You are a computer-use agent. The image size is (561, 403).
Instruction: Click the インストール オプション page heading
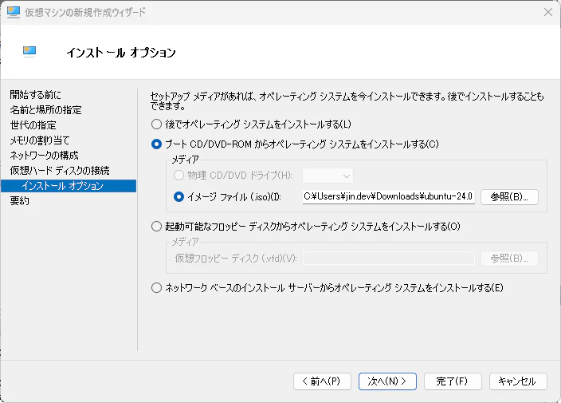[121, 53]
